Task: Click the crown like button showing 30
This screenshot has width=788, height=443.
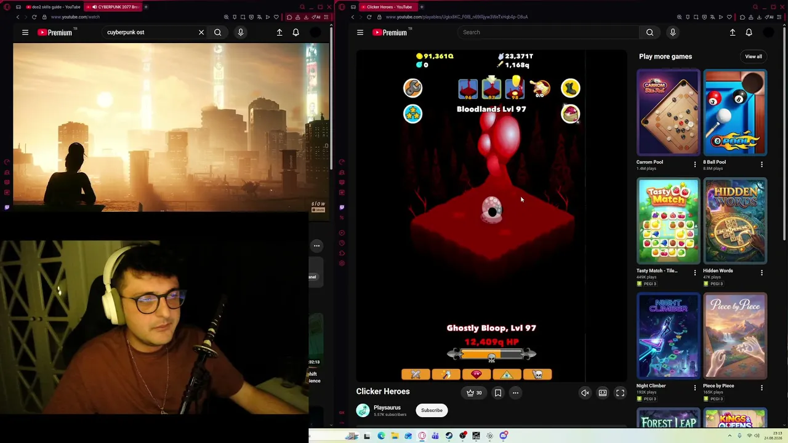Action: (474, 393)
